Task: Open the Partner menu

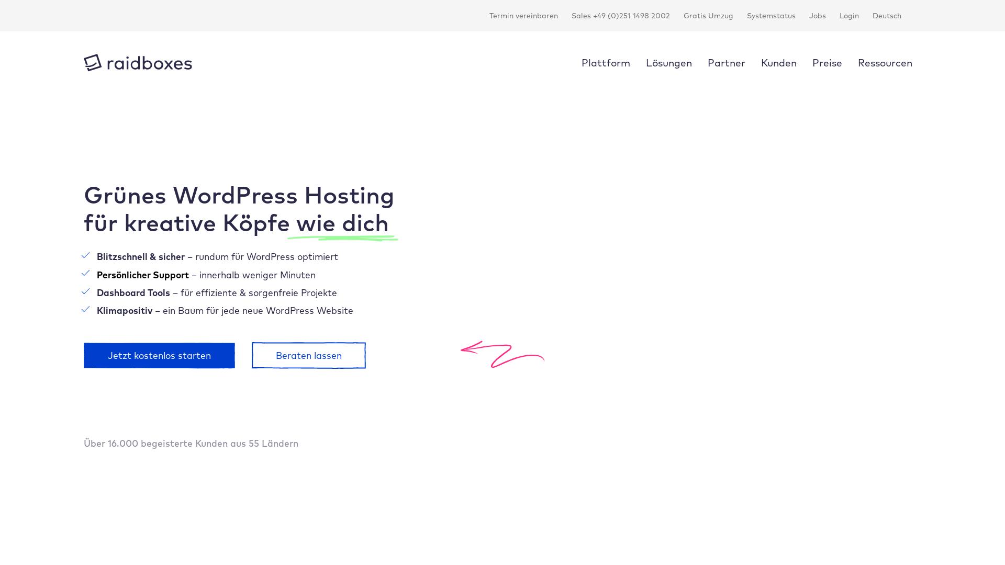Action: pyautogui.click(x=727, y=63)
